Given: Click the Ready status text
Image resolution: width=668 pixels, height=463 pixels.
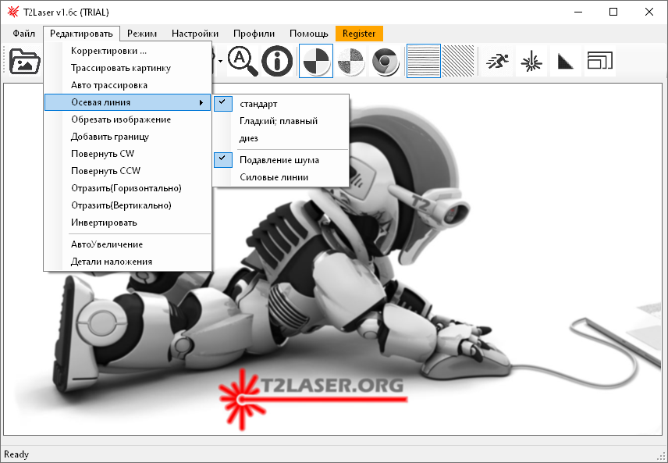Looking at the screenshot, I should 16,454.
